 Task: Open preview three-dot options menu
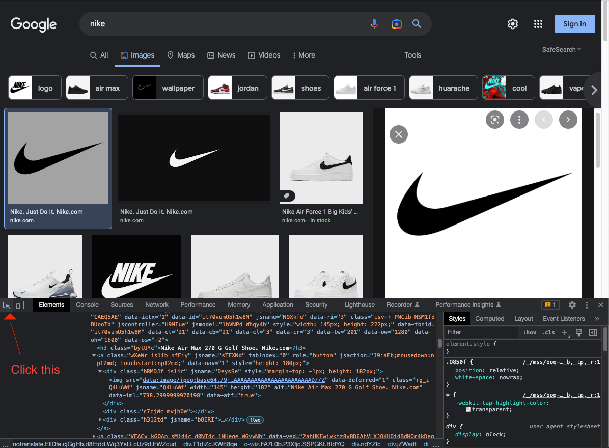[x=519, y=120]
